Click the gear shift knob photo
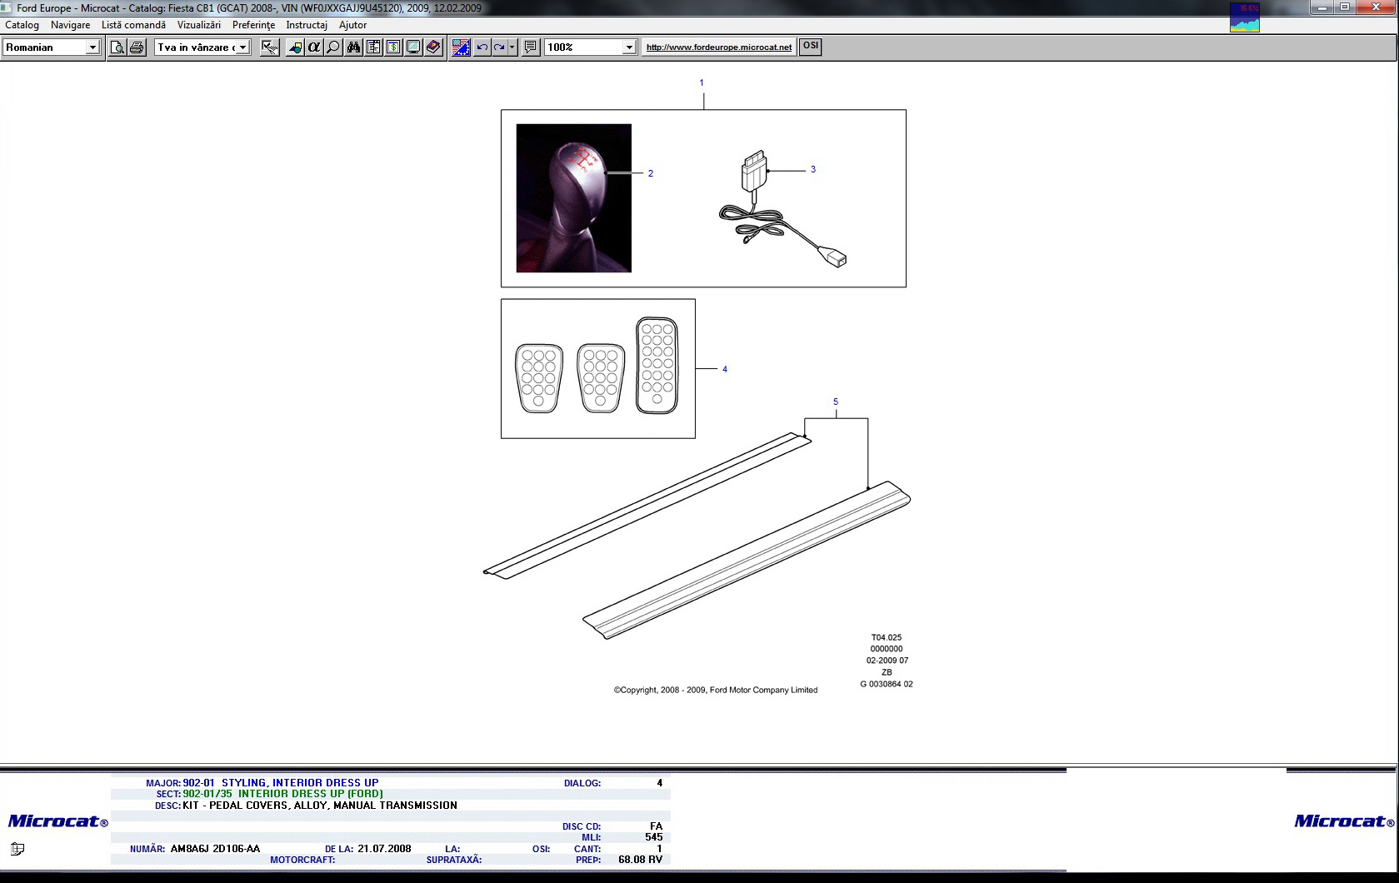The height and width of the screenshot is (883, 1399). coord(573,198)
